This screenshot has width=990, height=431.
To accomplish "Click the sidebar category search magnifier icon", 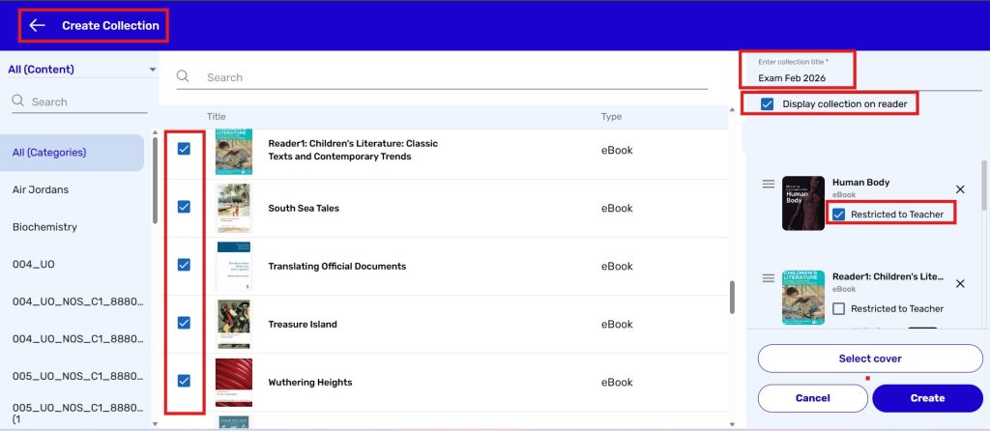I will pos(17,101).
